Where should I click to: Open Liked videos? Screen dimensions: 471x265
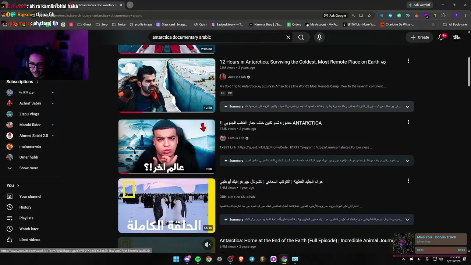point(30,240)
